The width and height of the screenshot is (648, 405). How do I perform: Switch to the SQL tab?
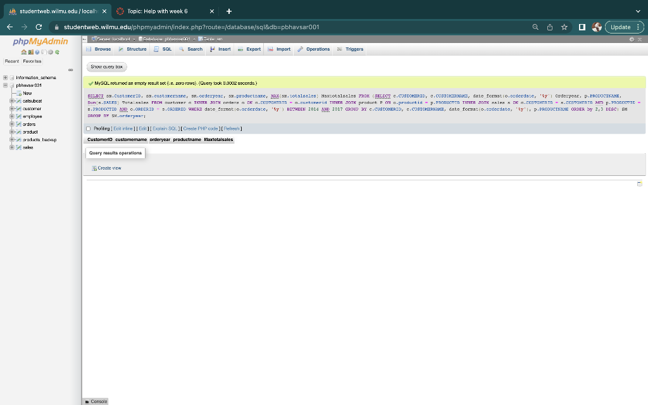pyautogui.click(x=163, y=49)
